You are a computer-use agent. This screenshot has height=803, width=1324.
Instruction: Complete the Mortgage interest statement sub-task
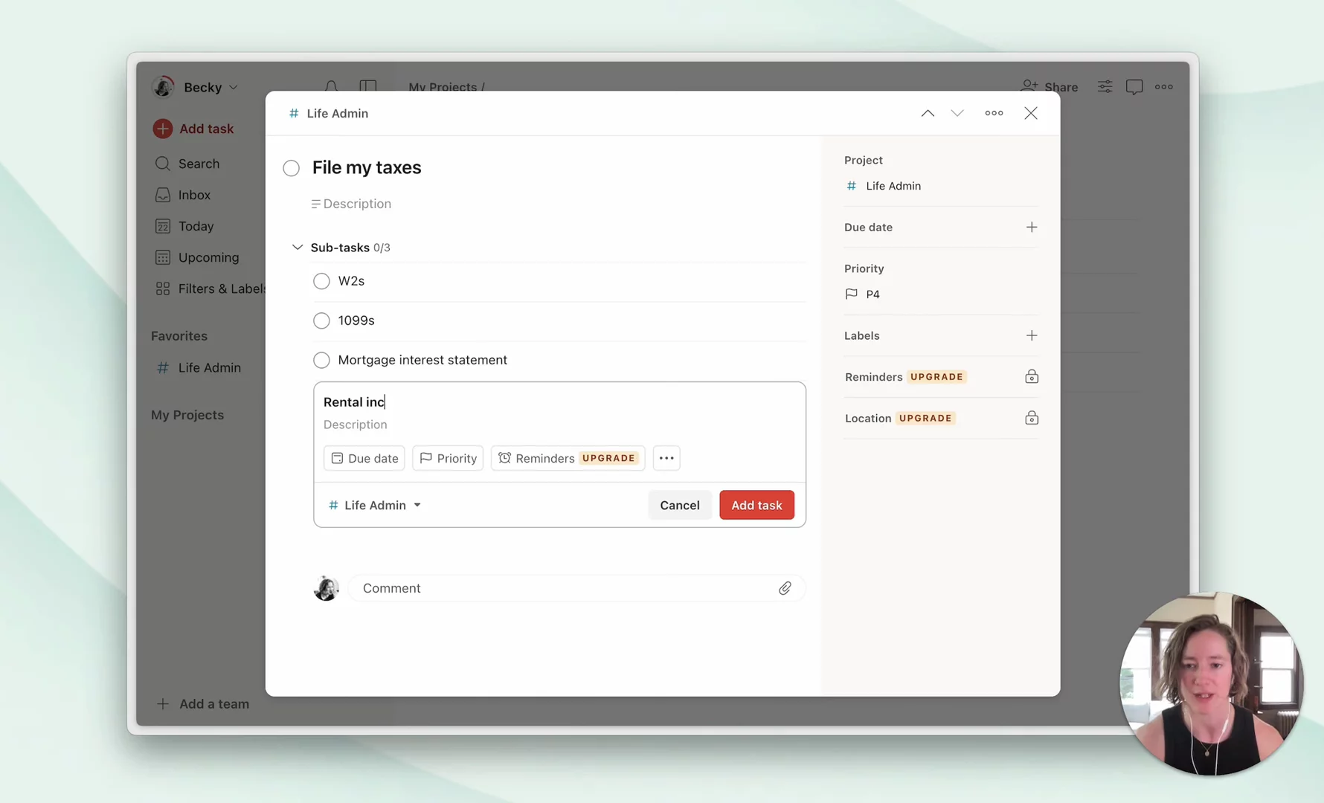tap(321, 361)
